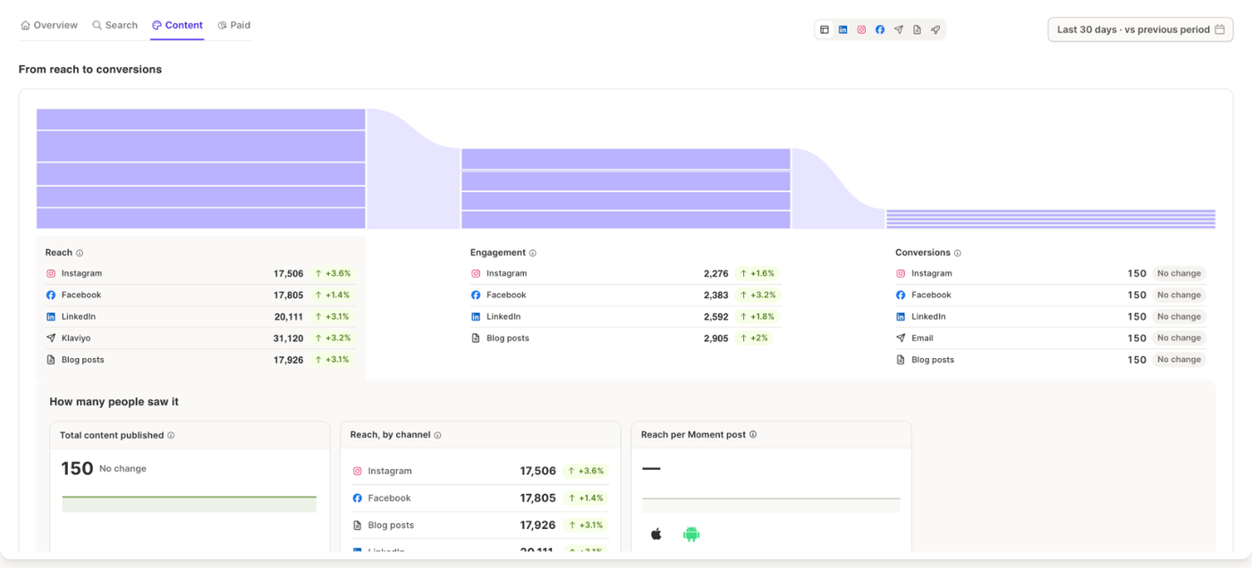Screen dimensions: 1252x568
Task: Click the Total content published trend chart
Action: pyautogui.click(x=190, y=504)
